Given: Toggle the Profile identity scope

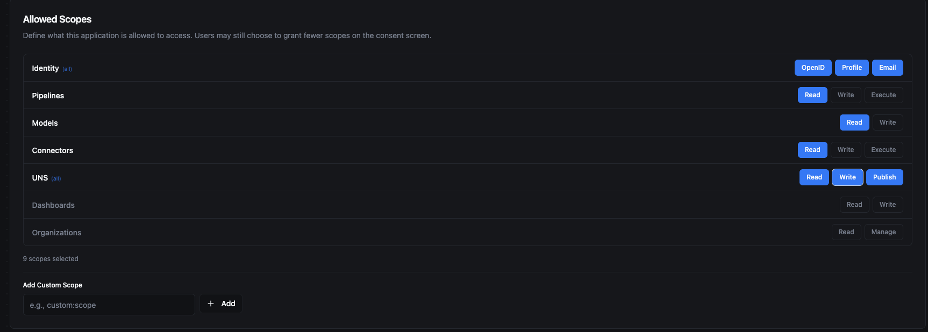Looking at the screenshot, I should coord(852,68).
